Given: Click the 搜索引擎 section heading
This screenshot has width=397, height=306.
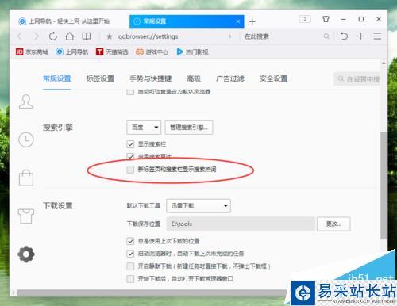Looking at the screenshot, I should point(58,128).
